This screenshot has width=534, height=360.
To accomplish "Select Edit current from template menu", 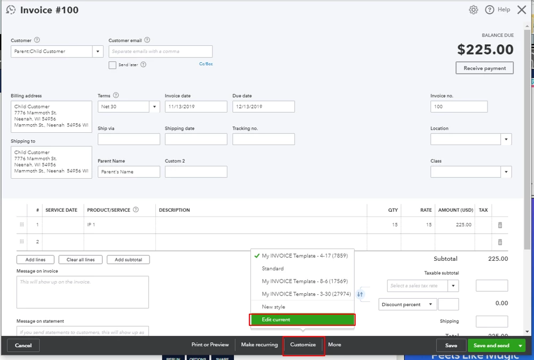I will (302, 319).
